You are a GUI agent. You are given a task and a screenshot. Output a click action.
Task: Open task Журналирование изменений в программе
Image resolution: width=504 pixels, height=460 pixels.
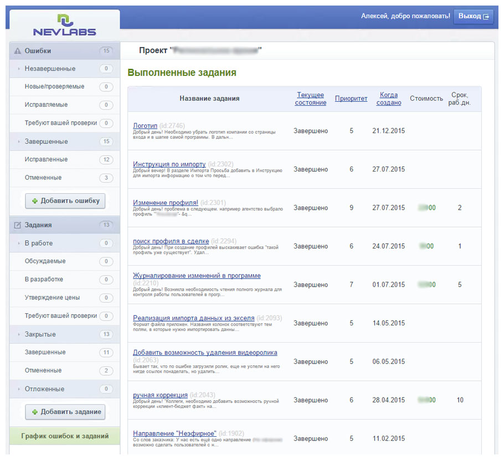click(x=197, y=276)
